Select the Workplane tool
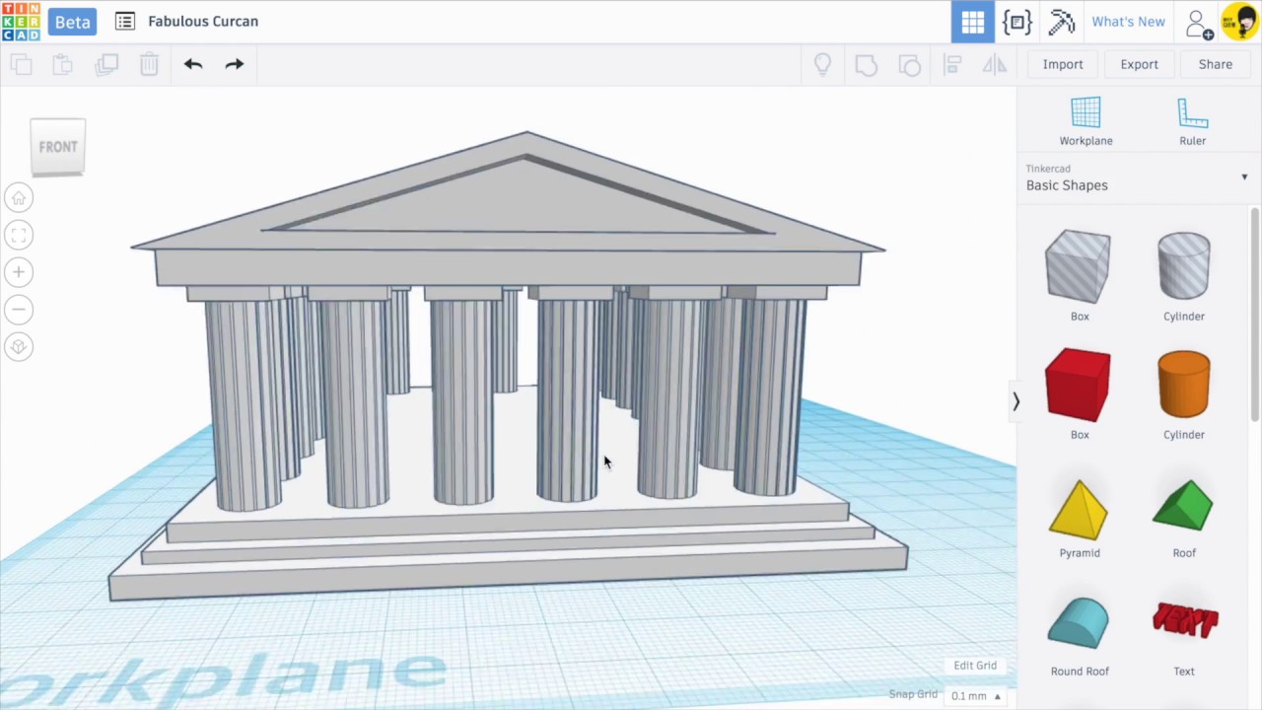The height and width of the screenshot is (710, 1262). click(1086, 122)
